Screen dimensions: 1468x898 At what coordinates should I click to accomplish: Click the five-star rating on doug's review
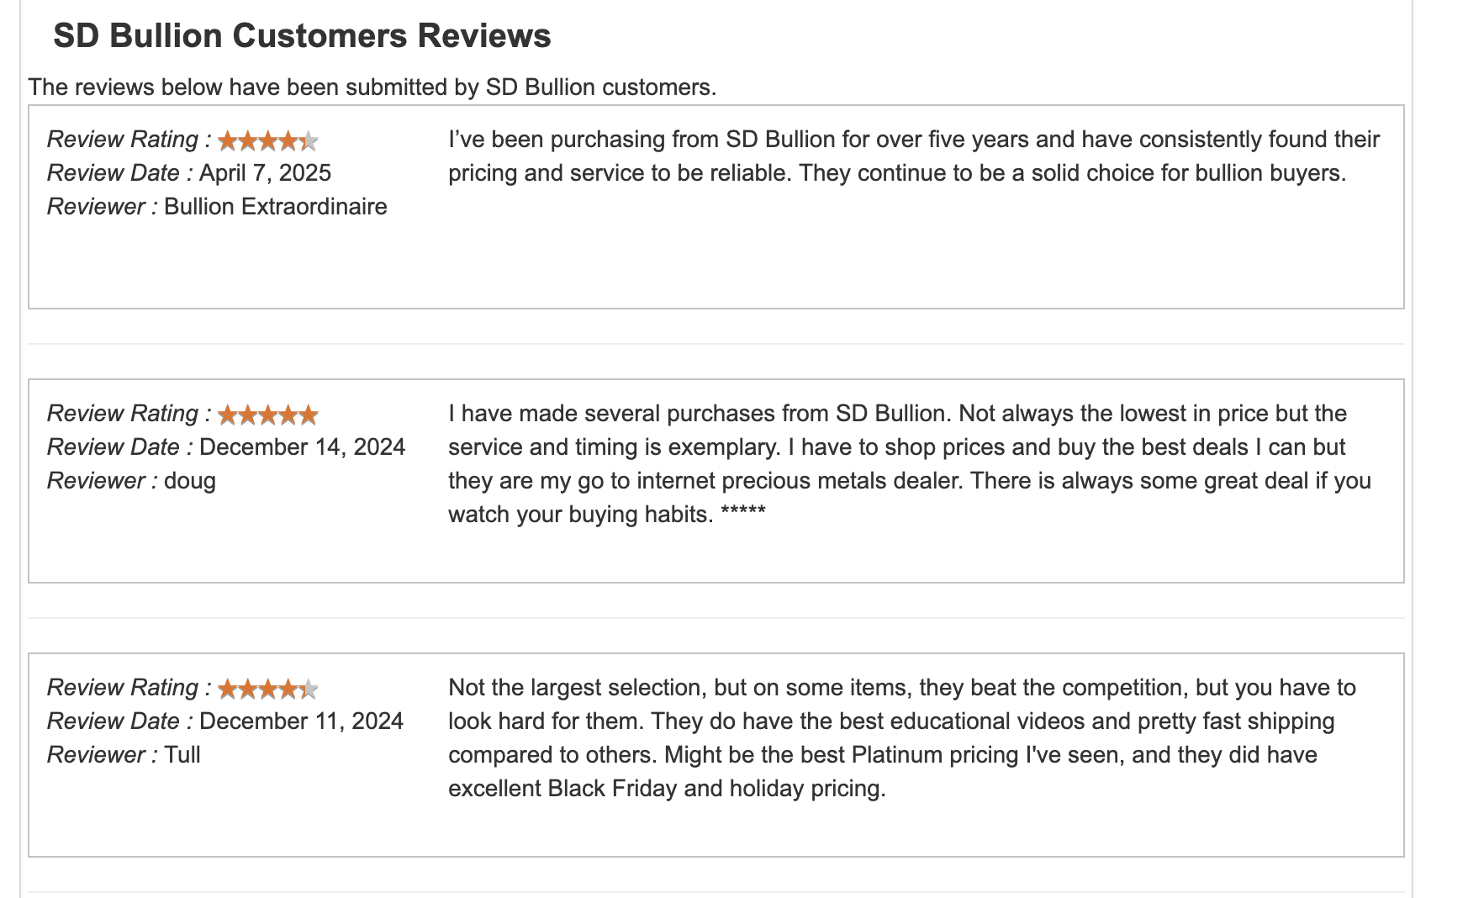[x=267, y=415]
